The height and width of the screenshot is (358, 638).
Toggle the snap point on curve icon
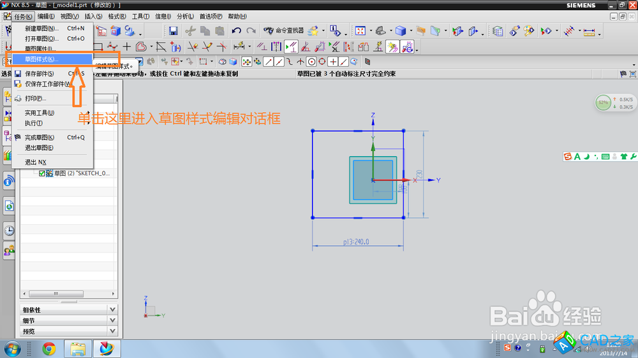pos(343,62)
